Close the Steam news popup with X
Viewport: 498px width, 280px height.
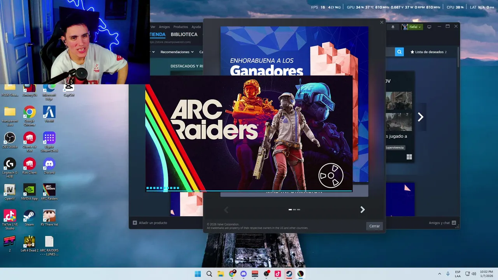pos(382,22)
